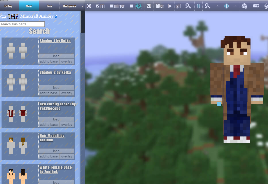
Task: Open the filter option
Action: tap(160, 6)
